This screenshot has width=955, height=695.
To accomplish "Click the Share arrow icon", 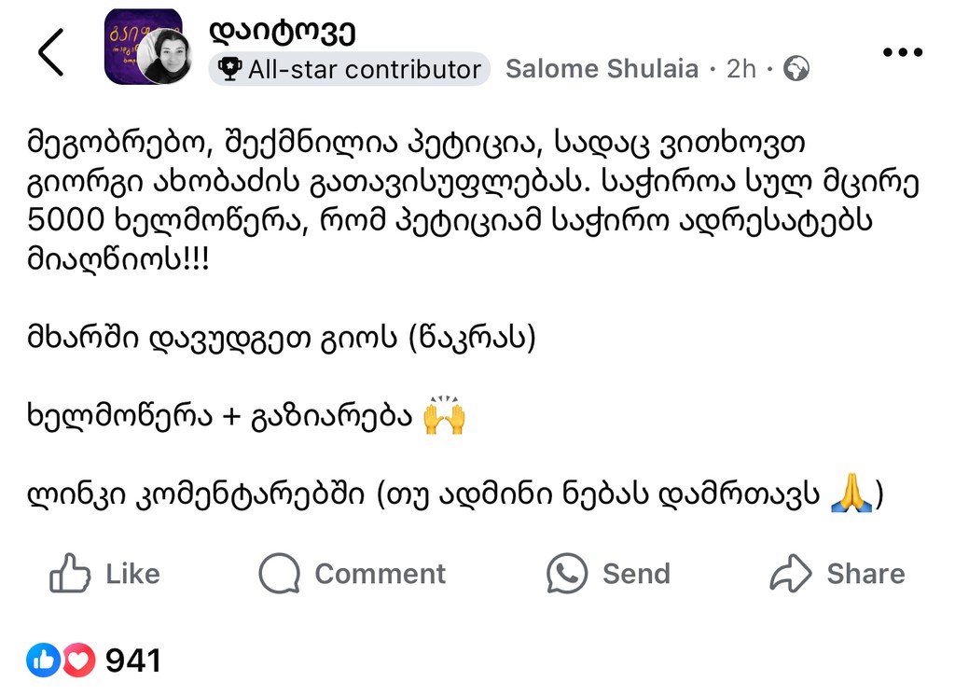I will (x=789, y=574).
